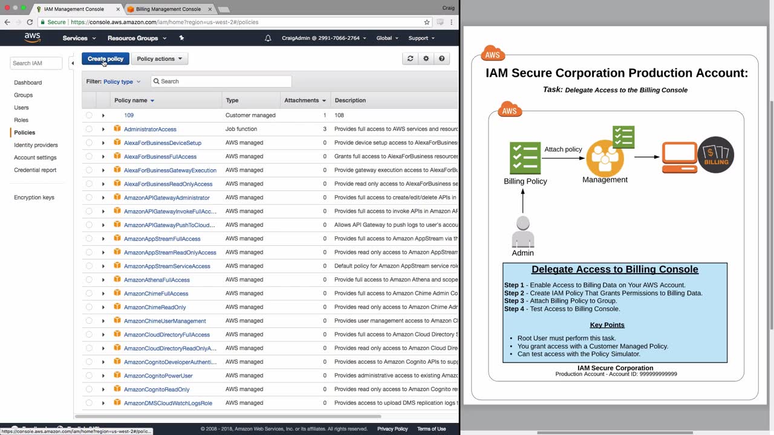Screen dimensions: 774x435
Task: Refresh the policies list
Action: [410, 59]
